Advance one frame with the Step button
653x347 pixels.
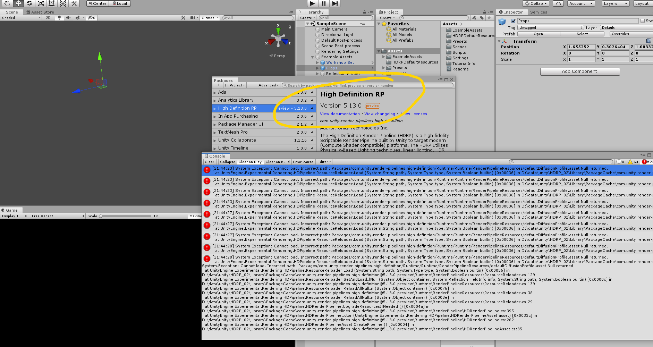tap(335, 3)
